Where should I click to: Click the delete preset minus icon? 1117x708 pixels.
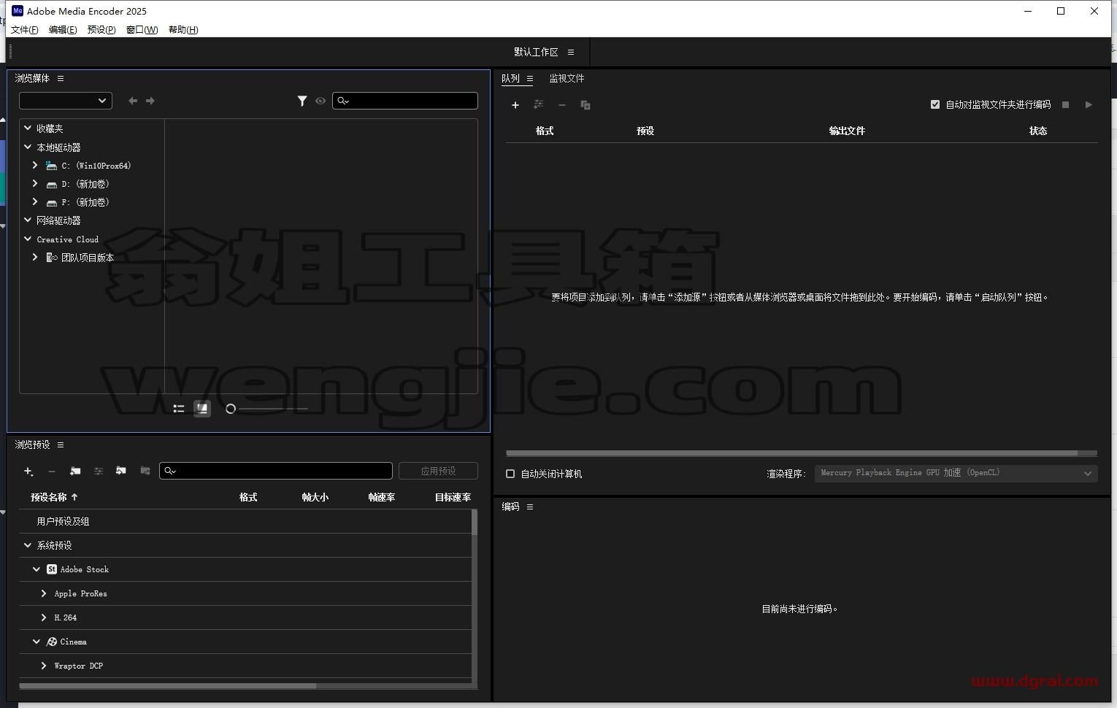pyautogui.click(x=52, y=472)
